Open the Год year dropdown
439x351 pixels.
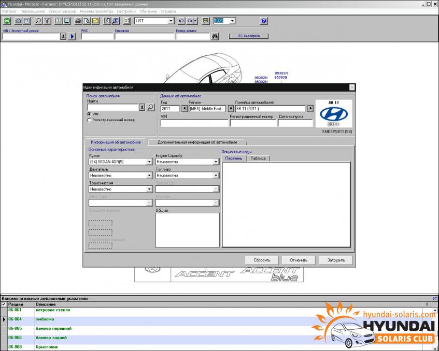click(184, 109)
